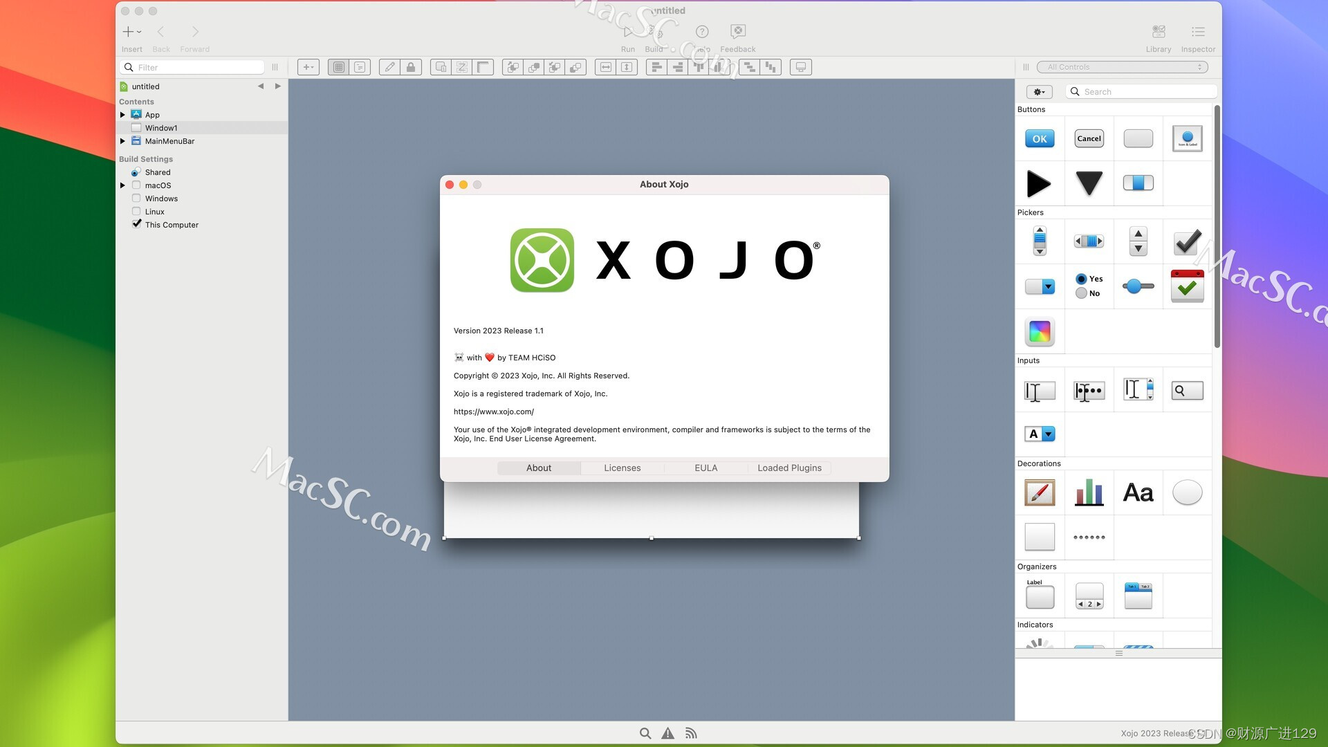Open the EULA tab
1328x747 pixels.
pos(706,468)
